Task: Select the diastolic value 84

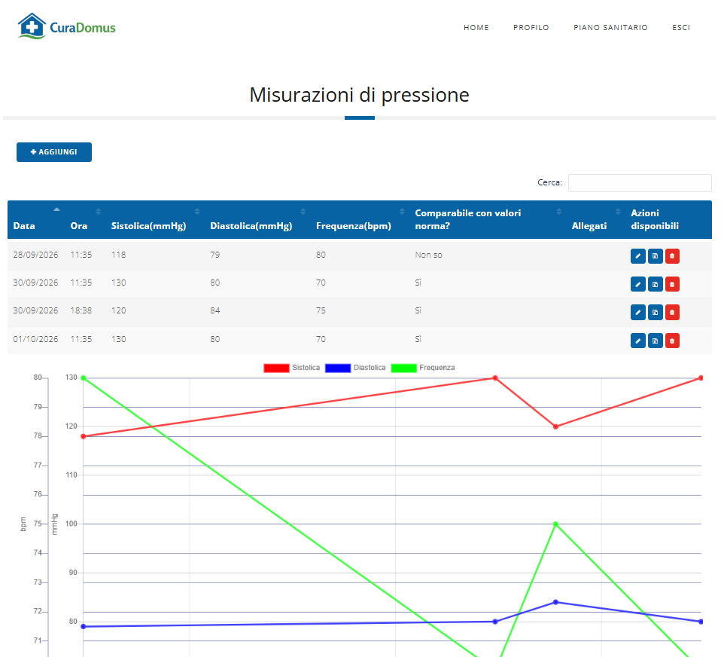Action: 215,310
